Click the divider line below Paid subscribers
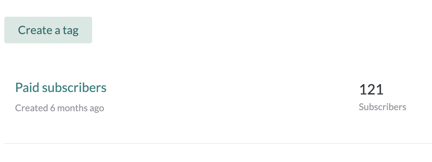This screenshot has width=432, height=162. click(218, 144)
